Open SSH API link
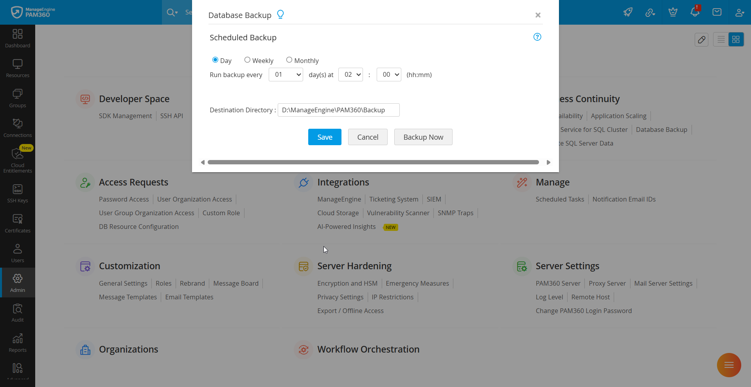This screenshot has width=751, height=387. 171,116
